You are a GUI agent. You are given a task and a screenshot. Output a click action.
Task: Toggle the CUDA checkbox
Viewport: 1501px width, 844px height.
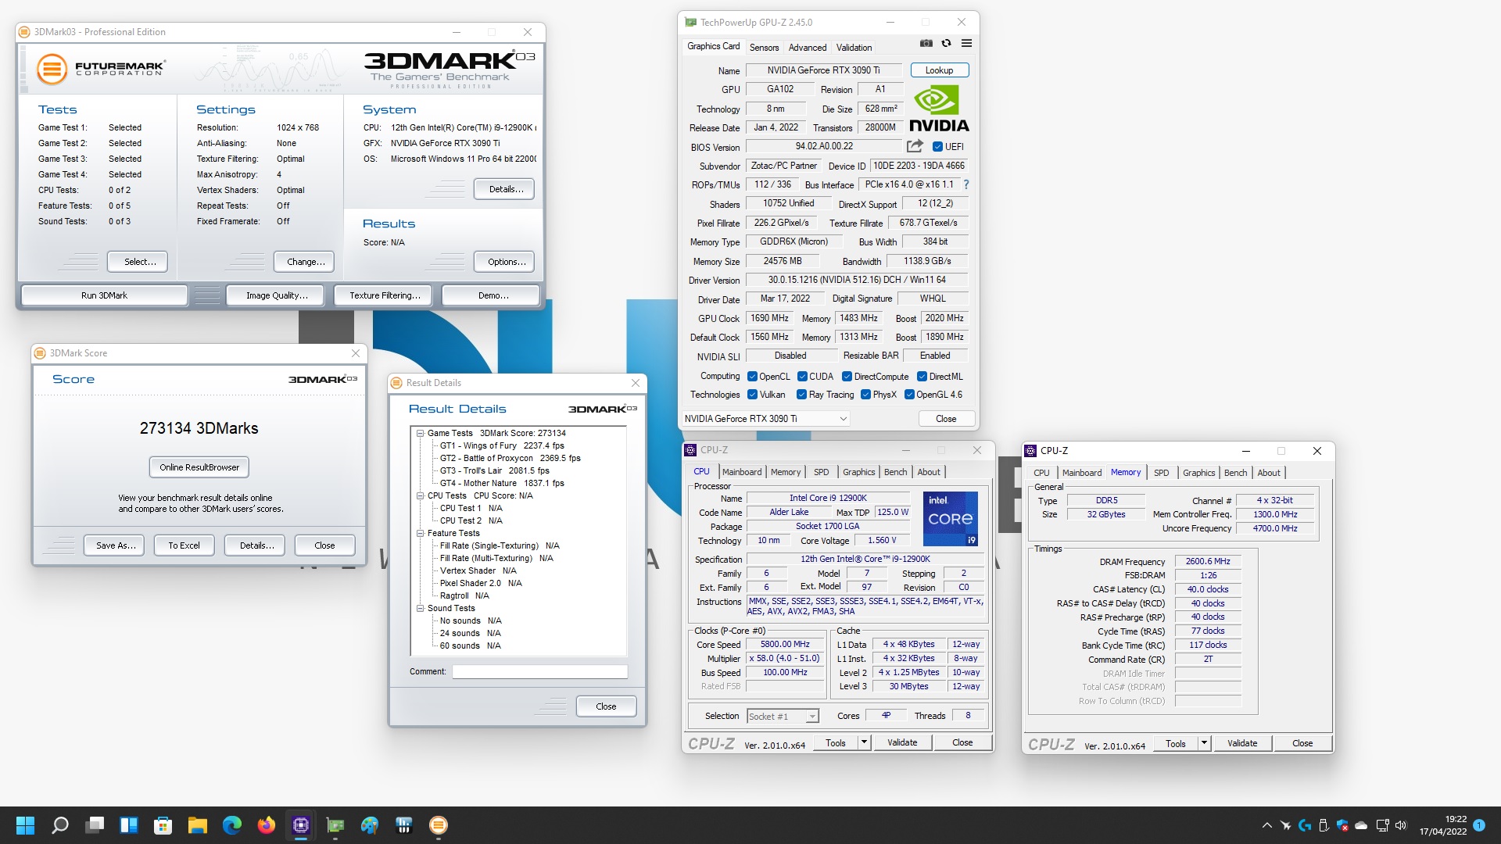(802, 377)
